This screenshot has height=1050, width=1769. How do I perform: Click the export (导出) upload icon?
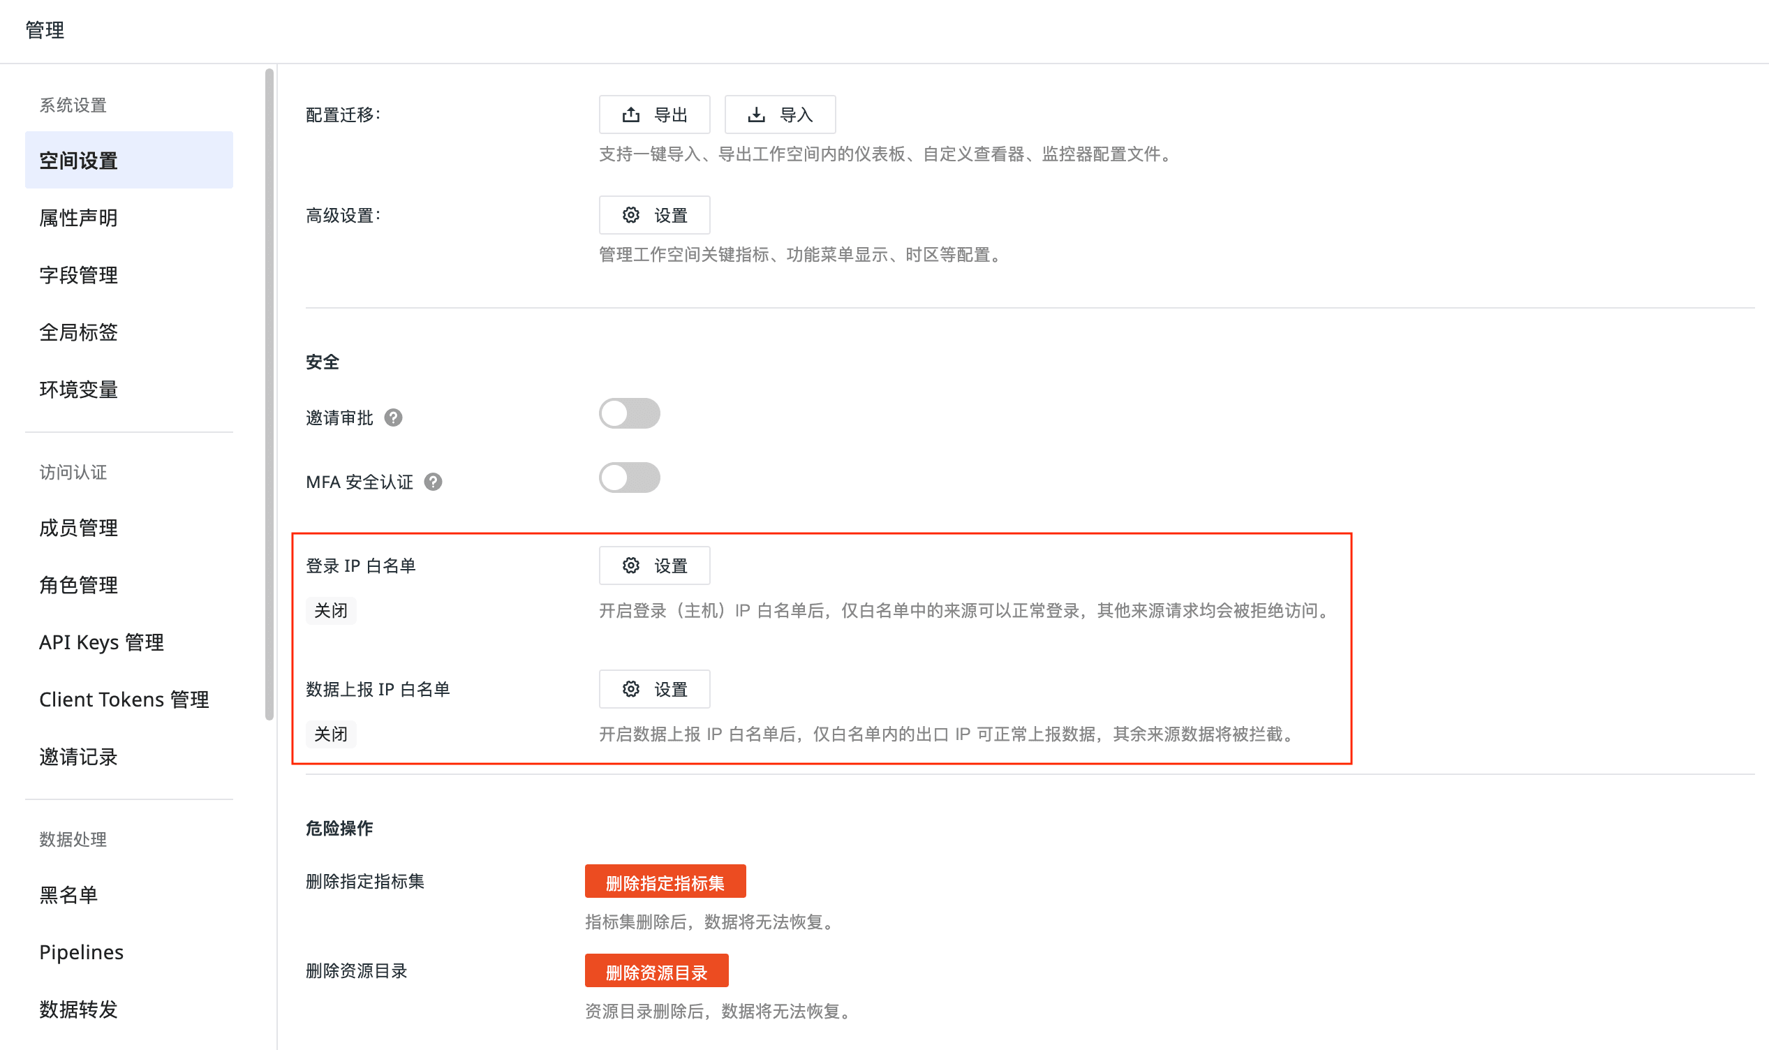point(630,114)
